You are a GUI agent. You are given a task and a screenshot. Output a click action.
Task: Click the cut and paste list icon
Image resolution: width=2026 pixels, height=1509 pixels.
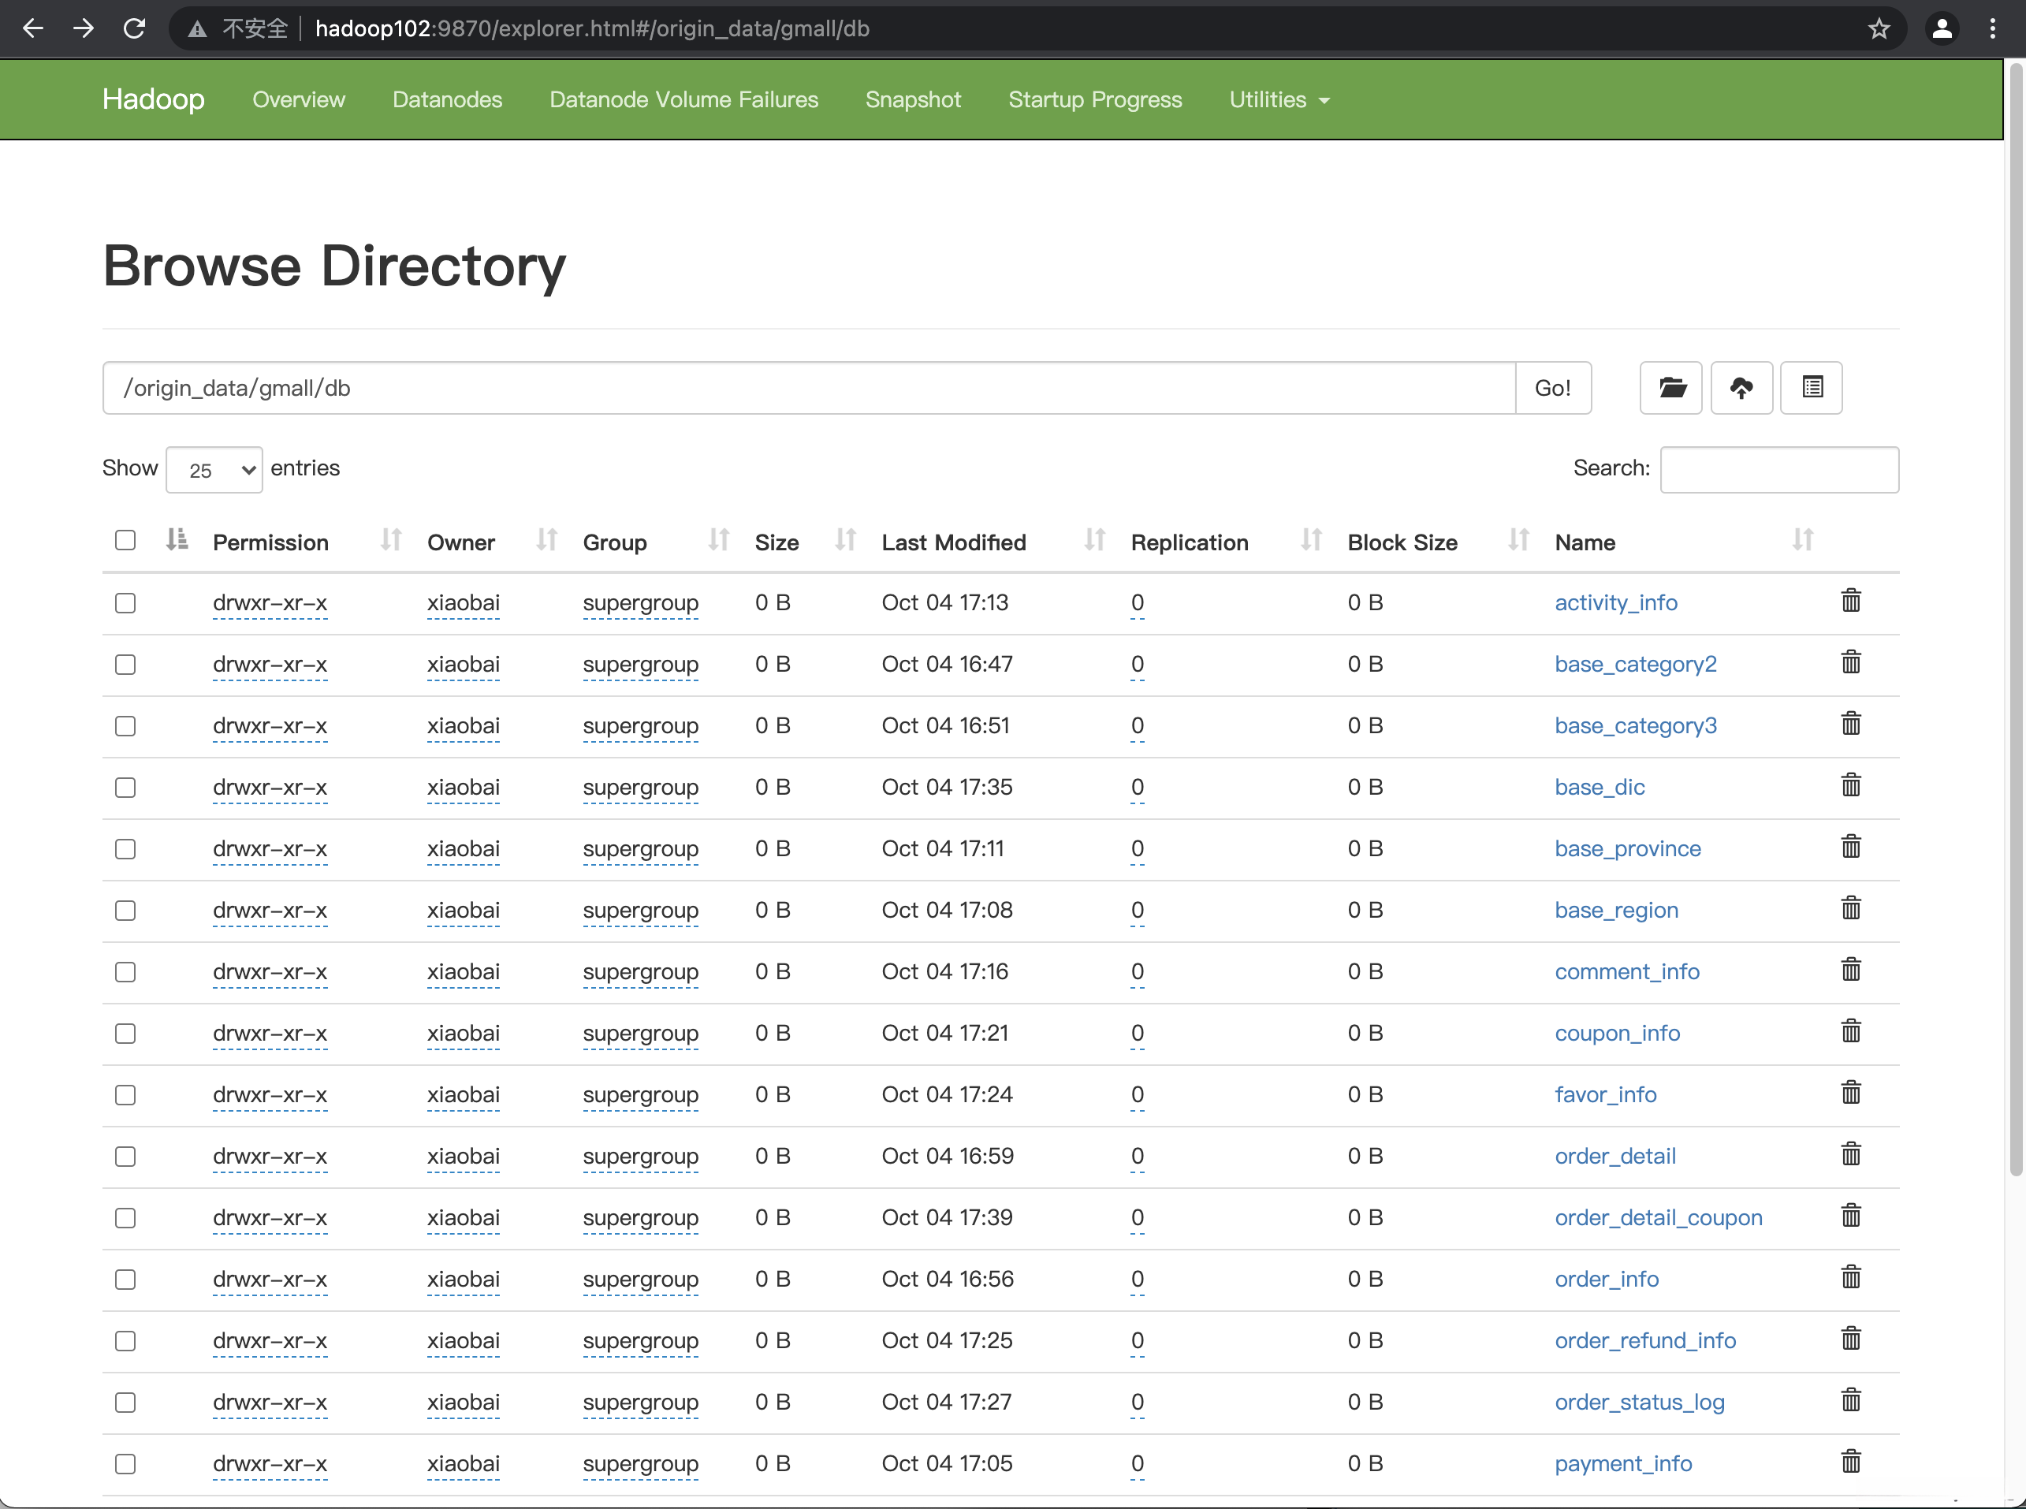coord(1812,388)
